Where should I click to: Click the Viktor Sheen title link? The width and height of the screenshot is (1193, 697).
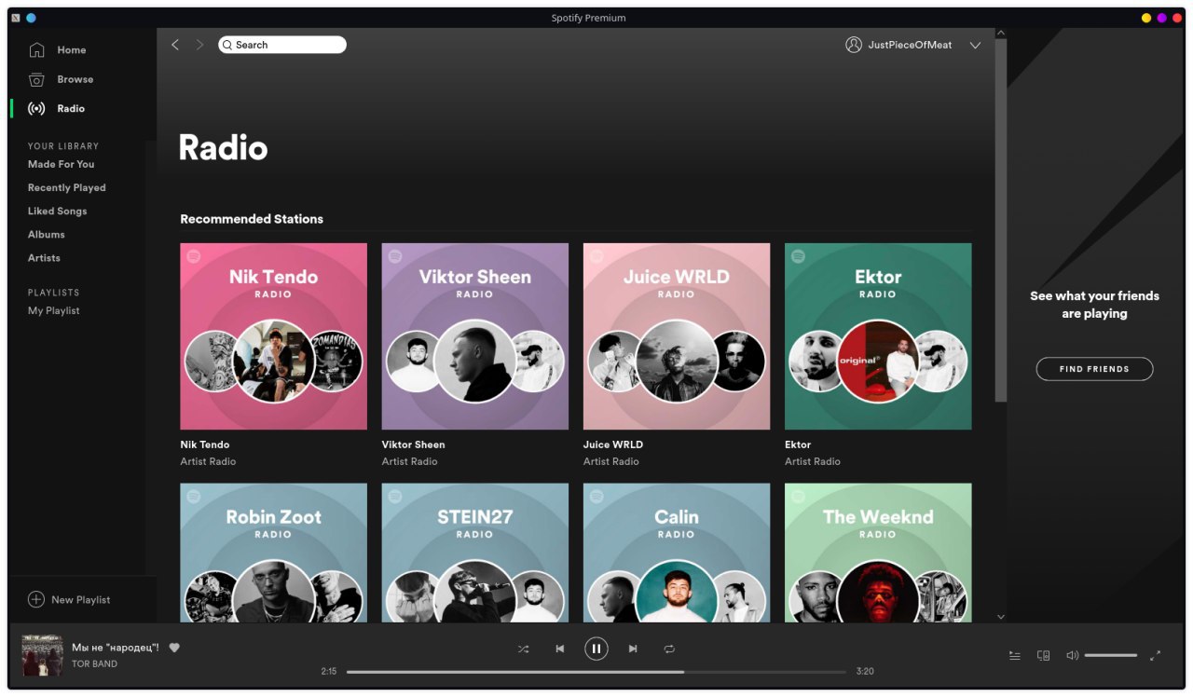pos(414,444)
